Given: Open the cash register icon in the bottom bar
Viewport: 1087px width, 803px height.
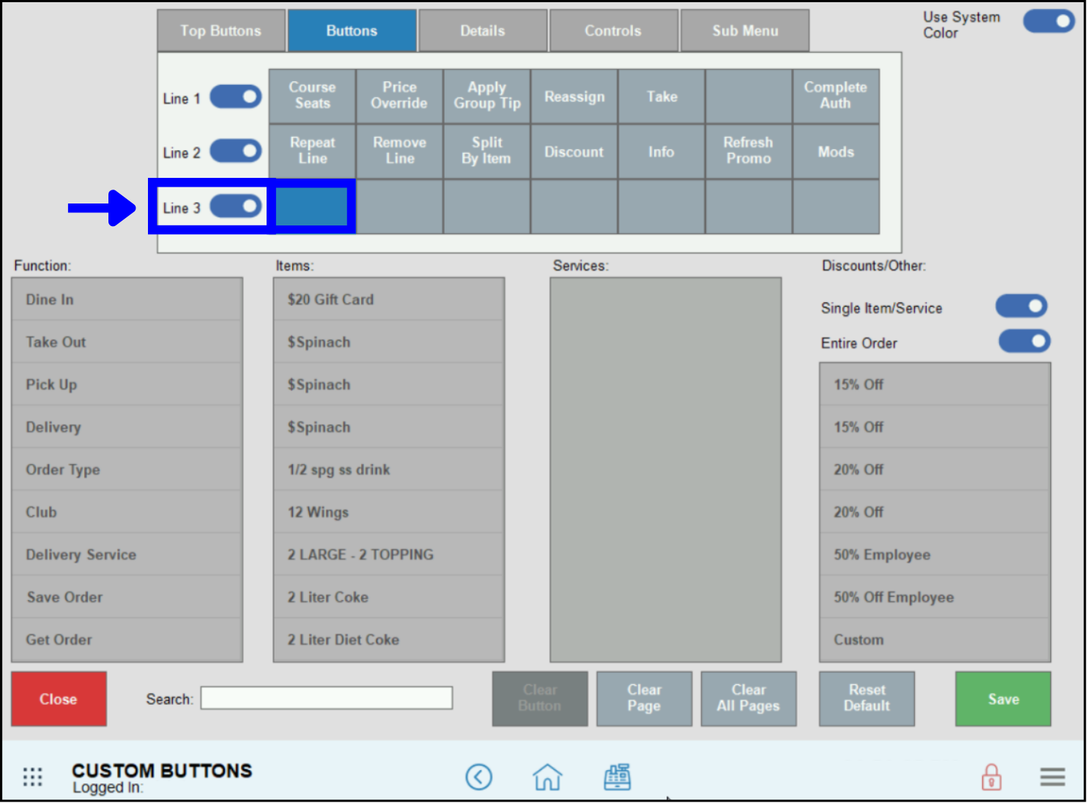Looking at the screenshot, I should [617, 777].
